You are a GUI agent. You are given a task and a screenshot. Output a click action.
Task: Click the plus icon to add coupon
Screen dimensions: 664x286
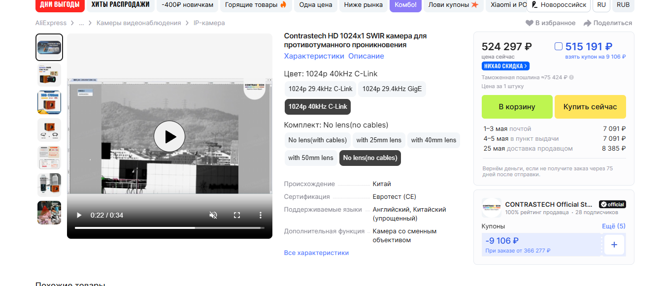tap(614, 245)
